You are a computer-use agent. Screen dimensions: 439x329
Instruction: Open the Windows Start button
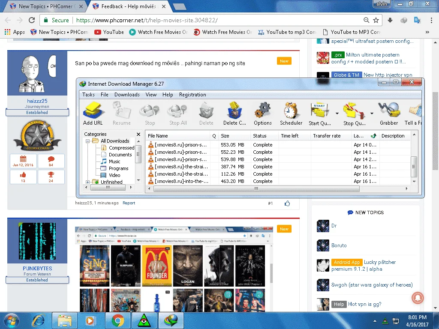pos(11,320)
